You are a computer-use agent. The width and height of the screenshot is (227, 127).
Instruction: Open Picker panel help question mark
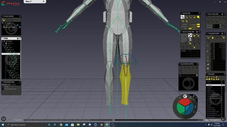point(225,74)
